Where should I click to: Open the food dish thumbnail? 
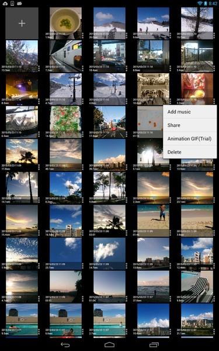[x=197, y=89]
